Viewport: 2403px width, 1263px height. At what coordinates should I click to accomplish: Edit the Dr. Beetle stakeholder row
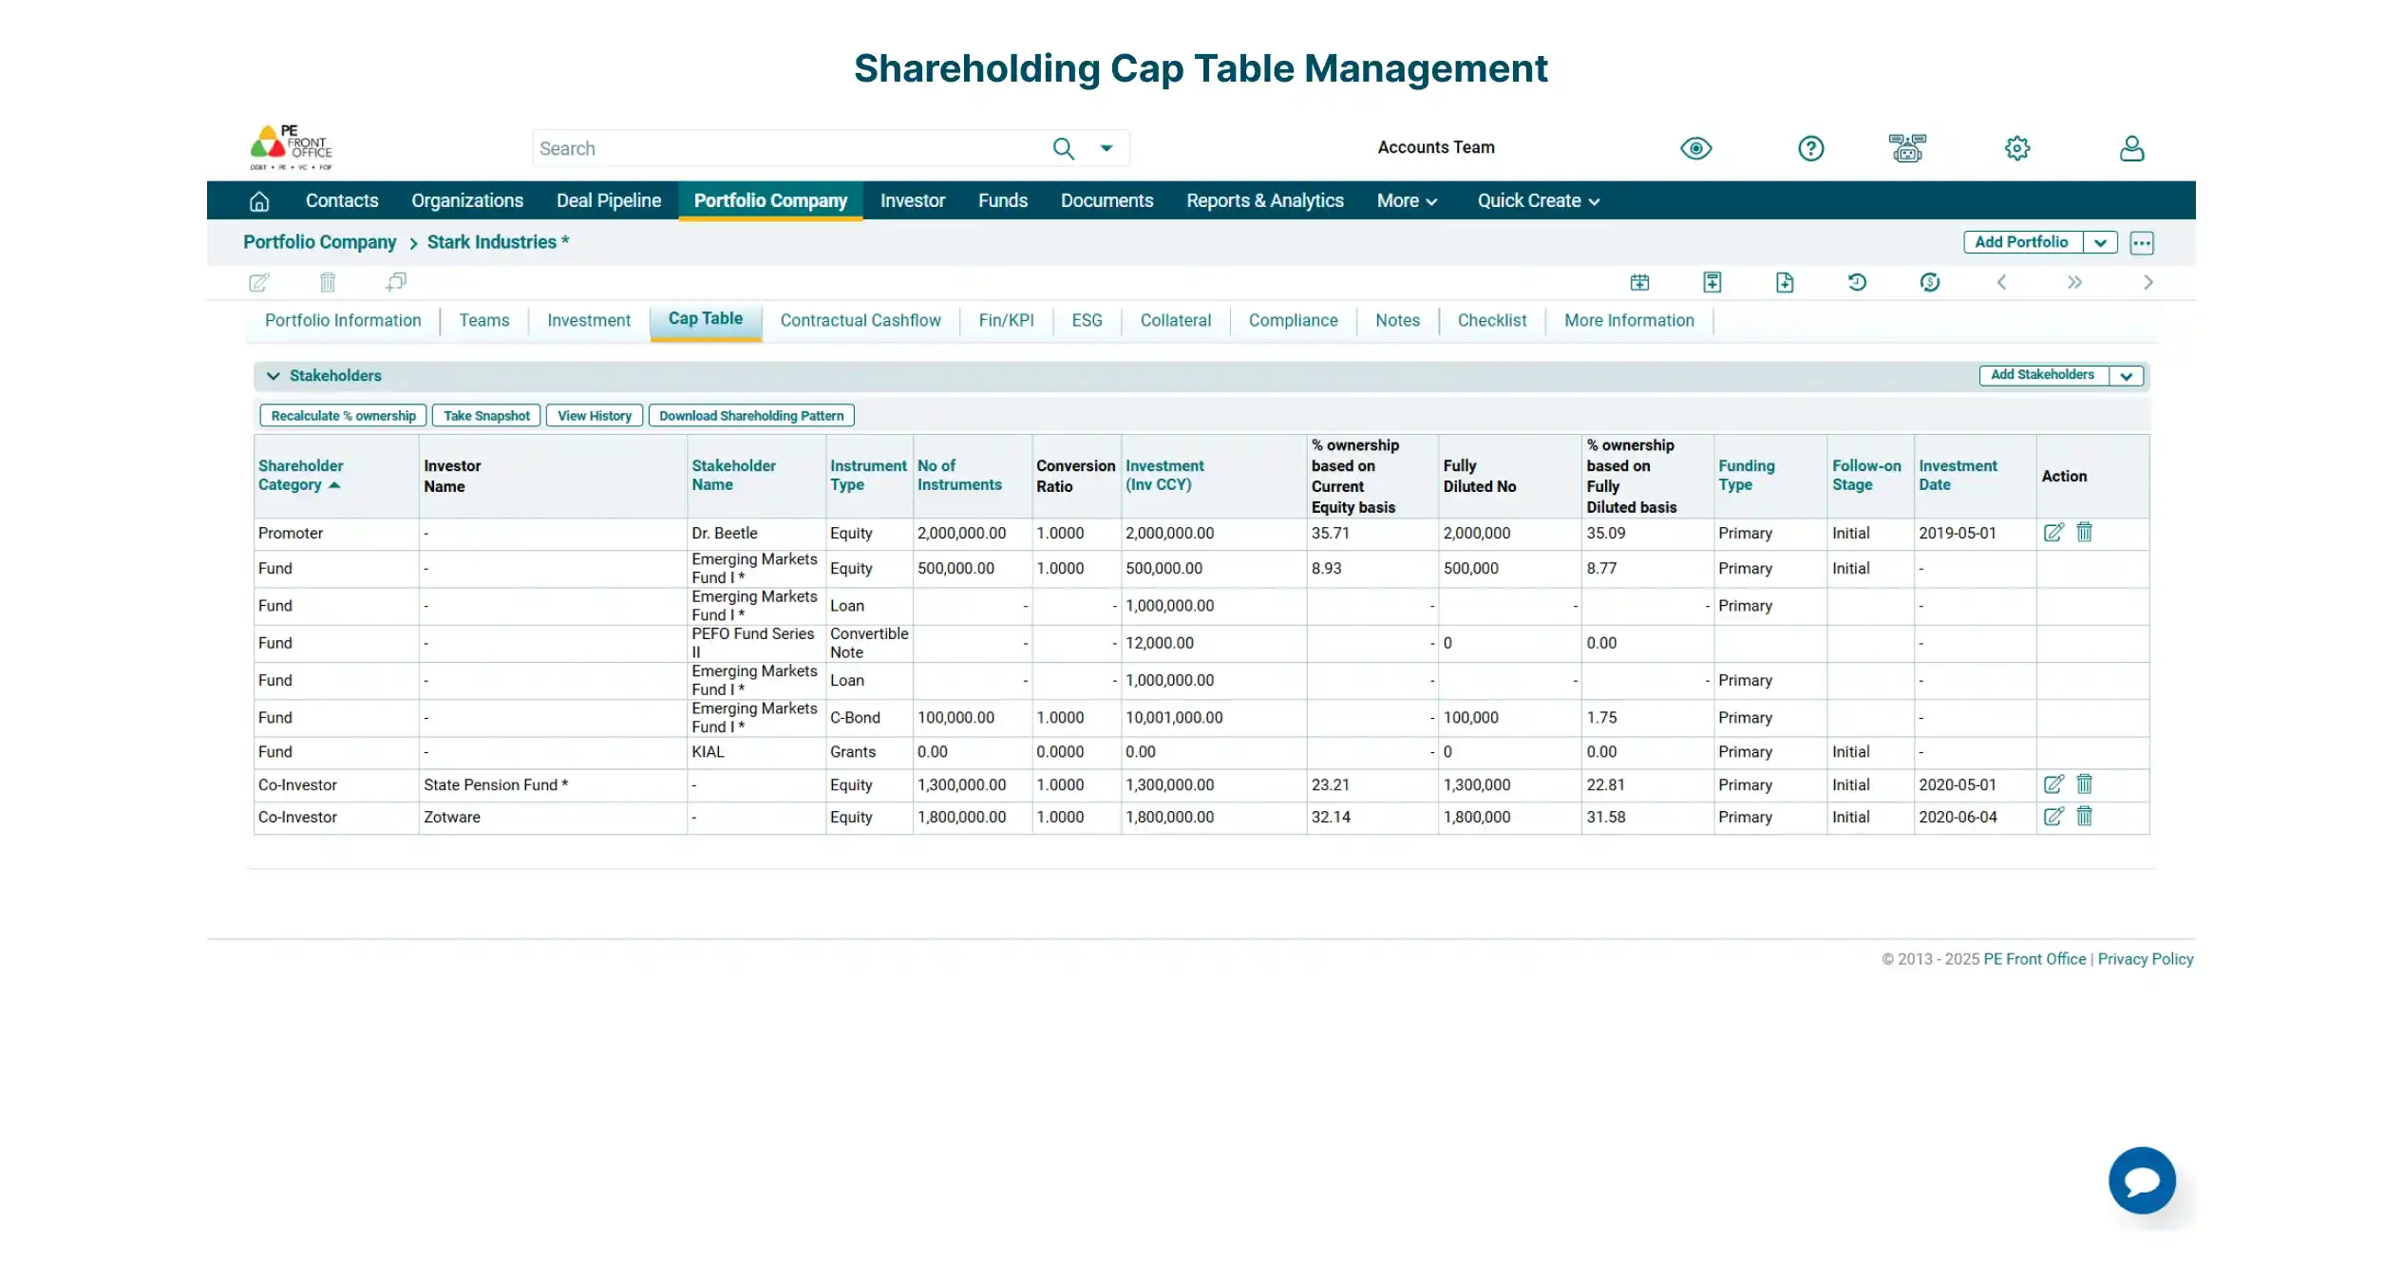pyautogui.click(x=2053, y=533)
